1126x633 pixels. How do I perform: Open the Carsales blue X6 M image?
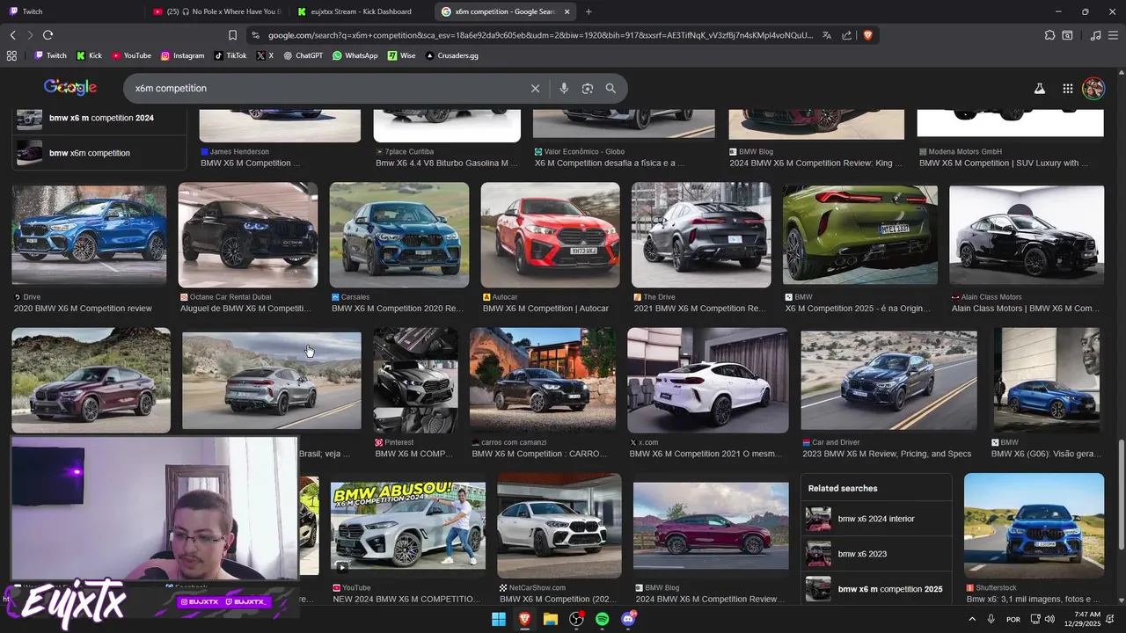click(399, 236)
